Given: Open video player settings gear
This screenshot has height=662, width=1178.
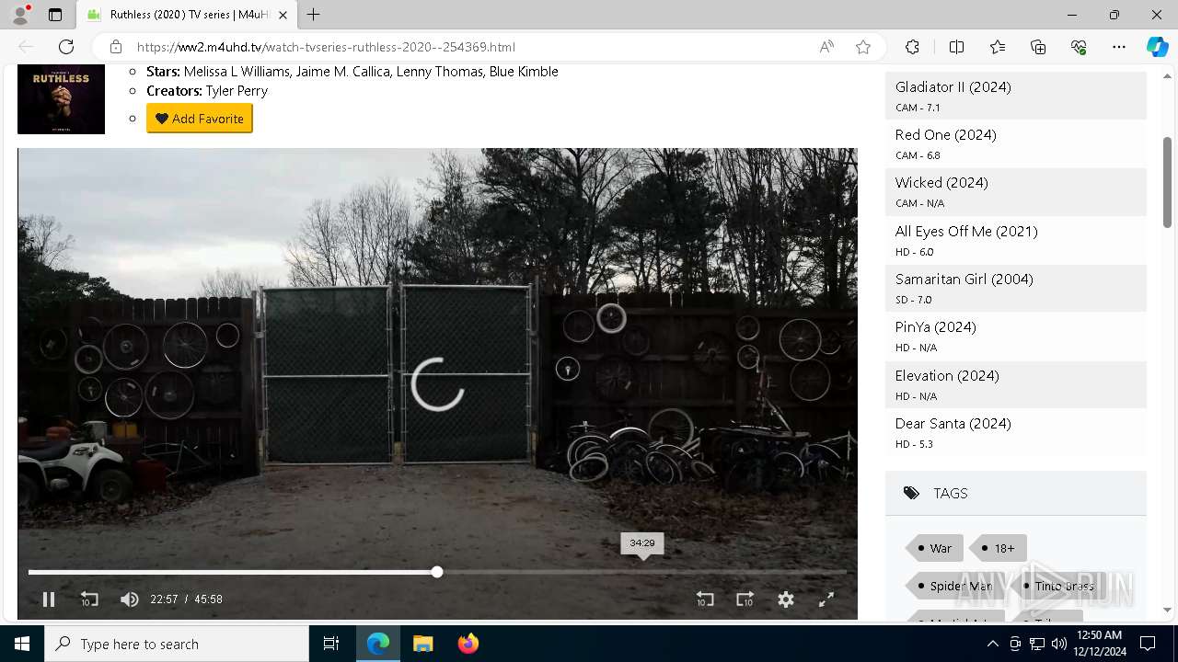Looking at the screenshot, I should click(x=786, y=599).
